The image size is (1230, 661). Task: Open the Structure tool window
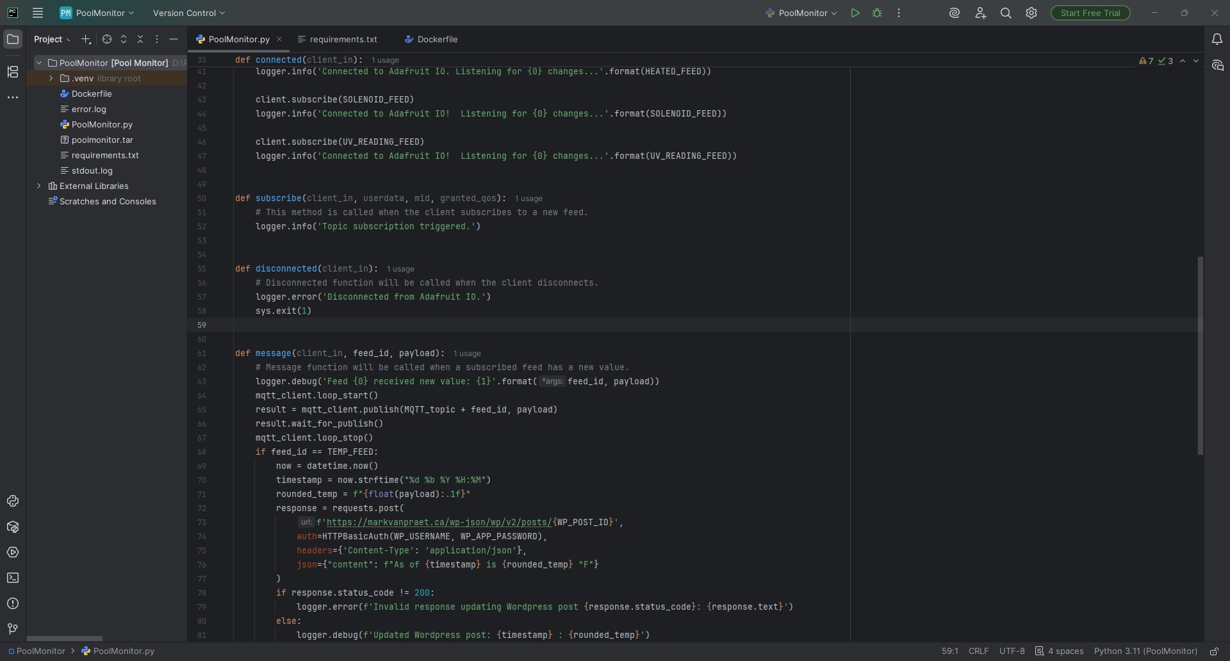point(13,72)
